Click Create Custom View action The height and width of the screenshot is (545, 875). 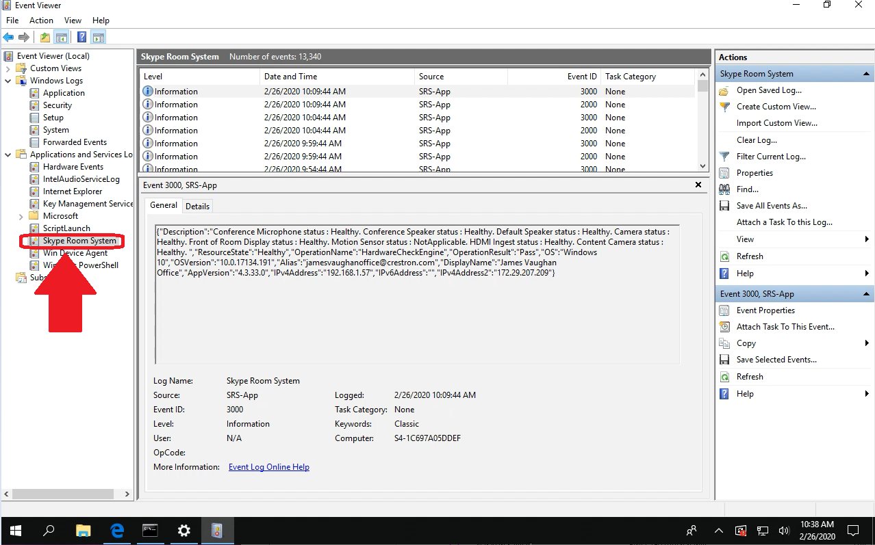point(776,107)
